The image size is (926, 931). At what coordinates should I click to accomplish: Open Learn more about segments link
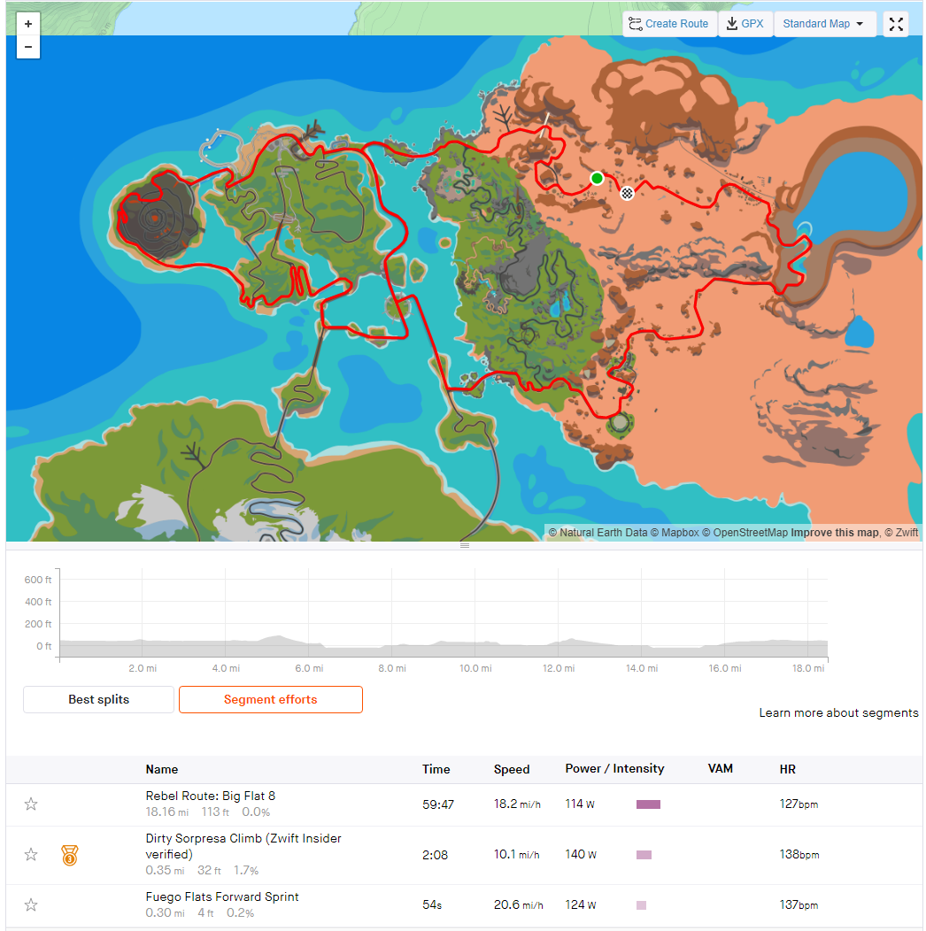pyautogui.click(x=838, y=712)
